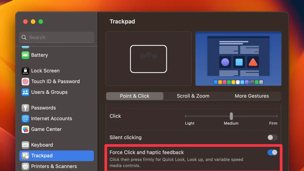Select Internet Accounts label
Screen dimensions: 304x171
[52, 119]
